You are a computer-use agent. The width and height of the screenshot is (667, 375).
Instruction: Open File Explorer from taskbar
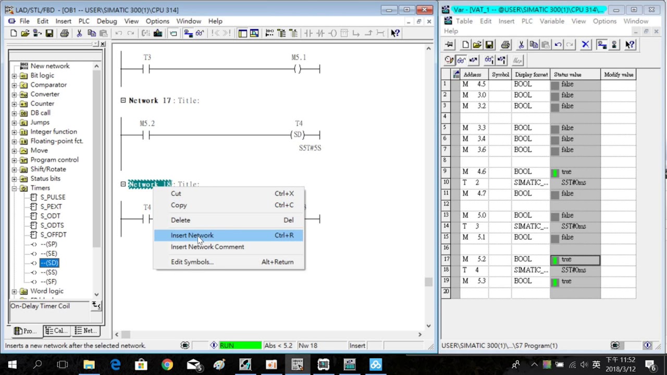click(89, 364)
